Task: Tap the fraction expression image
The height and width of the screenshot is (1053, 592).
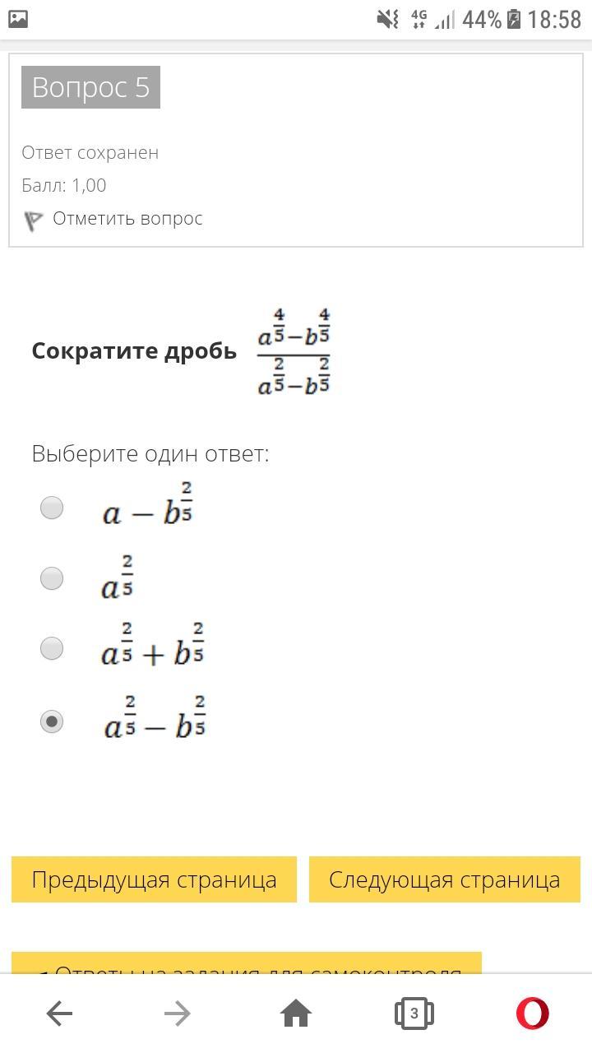Action: pyautogui.click(x=294, y=352)
